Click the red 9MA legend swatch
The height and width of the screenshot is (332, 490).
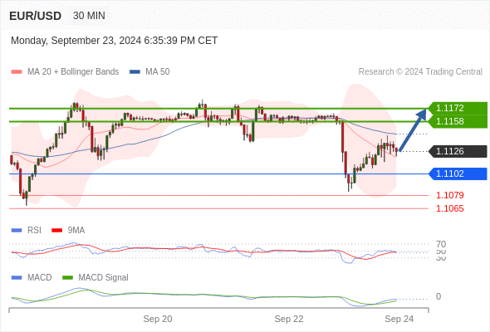(x=56, y=231)
